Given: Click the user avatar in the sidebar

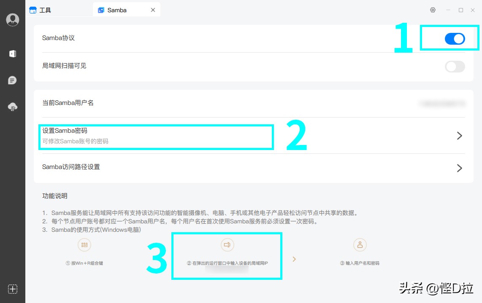Looking at the screenshot, I should click(x=12, y=19).
